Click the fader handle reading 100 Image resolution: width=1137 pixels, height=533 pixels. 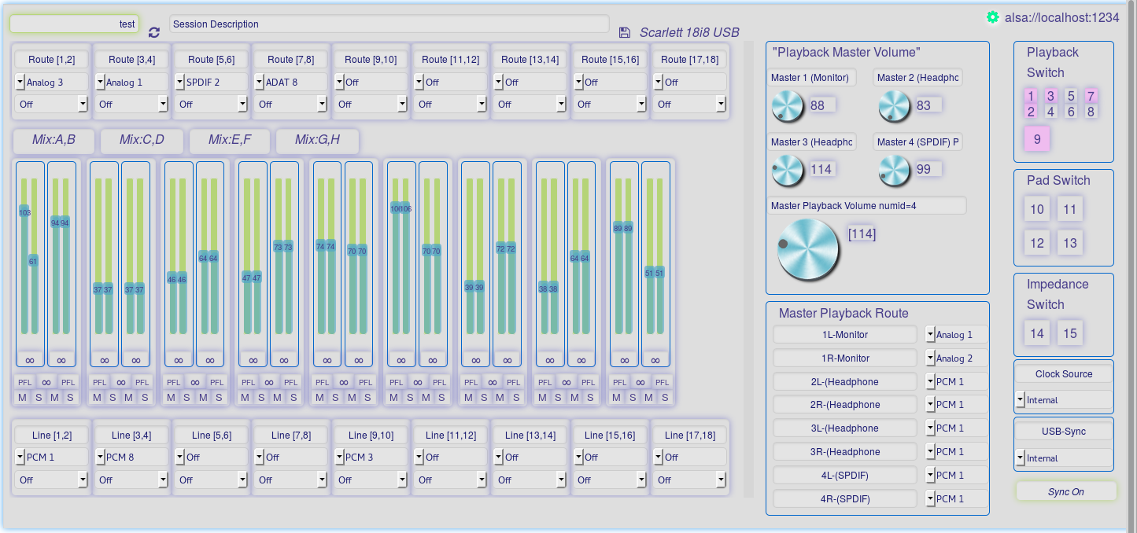(x=396, y=208)
